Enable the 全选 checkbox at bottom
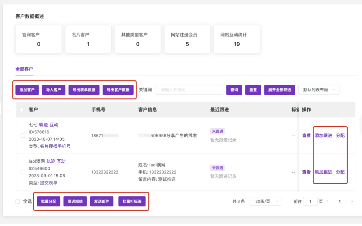The height and width of the screenshot is (226, 362). point(18,201)
